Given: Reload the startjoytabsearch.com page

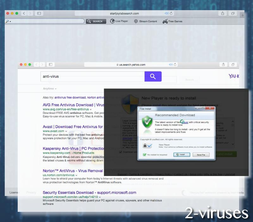Looking at the screenshot, I should point(171,13).
